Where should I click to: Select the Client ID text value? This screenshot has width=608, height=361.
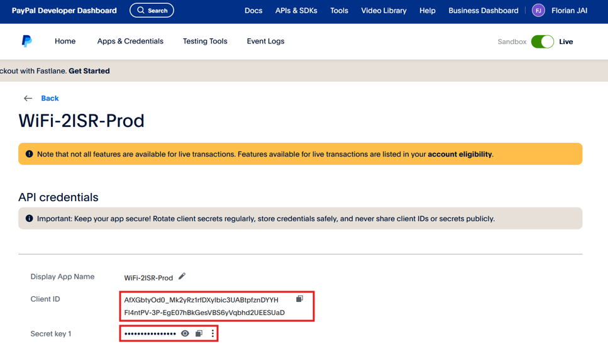(204, 306)
